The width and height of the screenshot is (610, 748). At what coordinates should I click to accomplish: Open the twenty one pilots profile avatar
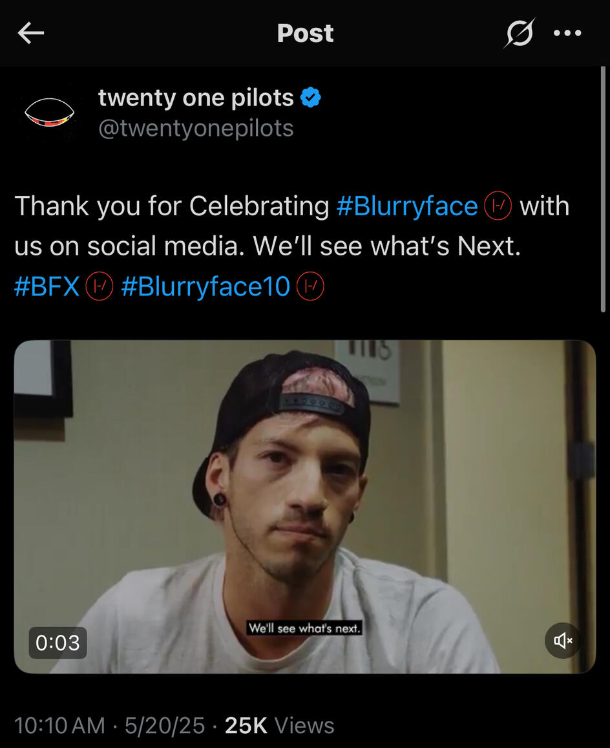[x=49, y=112]
